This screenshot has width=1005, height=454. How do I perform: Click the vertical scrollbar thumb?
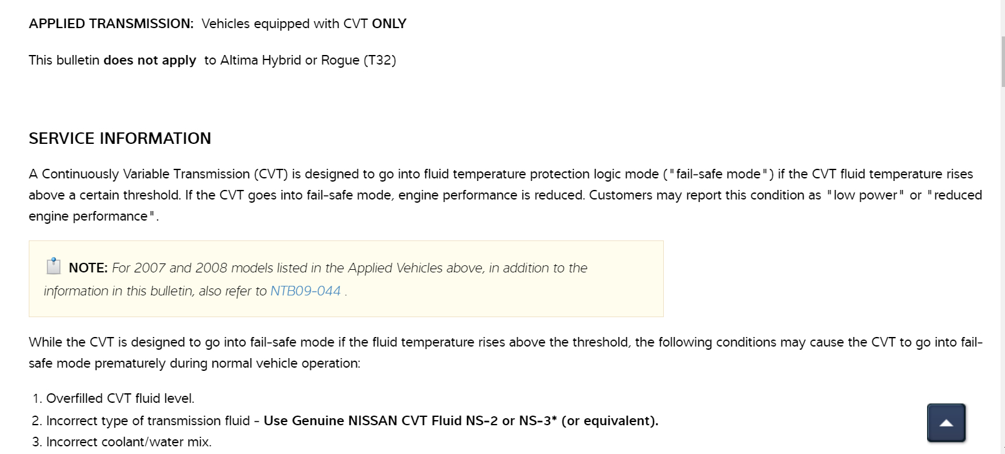coord(1003,61)
